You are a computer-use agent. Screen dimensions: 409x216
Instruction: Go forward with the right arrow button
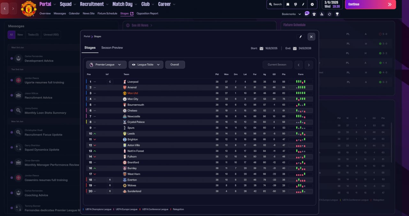click(x=13, y=9)
